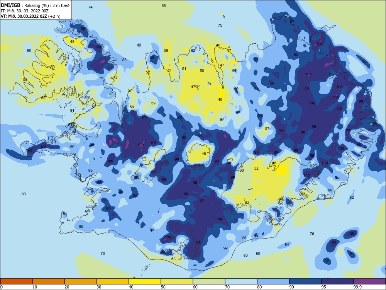The height and width of the screenshot is (290, 386).
Task: Click the '60' legend tick label
Action: (195, 287)
